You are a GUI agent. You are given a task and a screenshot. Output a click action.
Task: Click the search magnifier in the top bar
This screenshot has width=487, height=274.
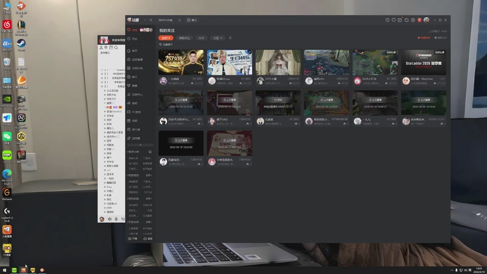(179, 20)
